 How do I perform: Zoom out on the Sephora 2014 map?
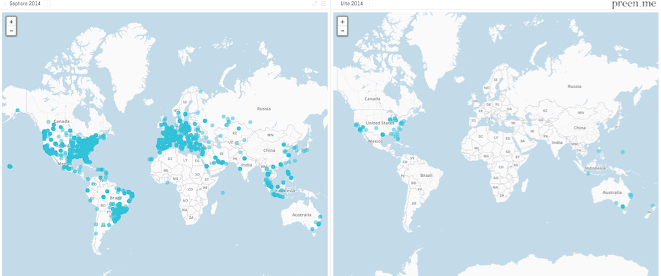pyautogui.click(x=11, y=31)
